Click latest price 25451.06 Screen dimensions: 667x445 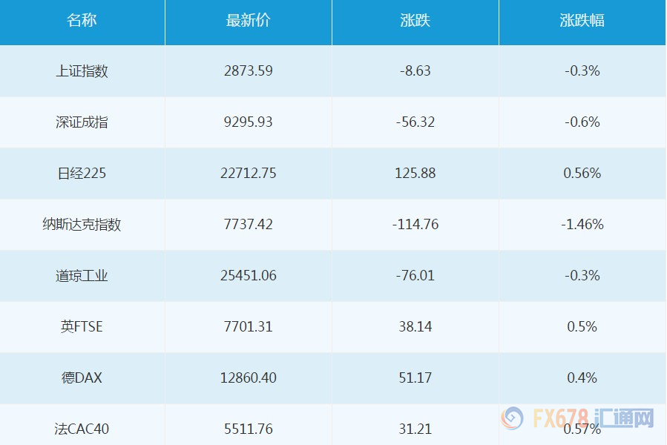[249, 276]
